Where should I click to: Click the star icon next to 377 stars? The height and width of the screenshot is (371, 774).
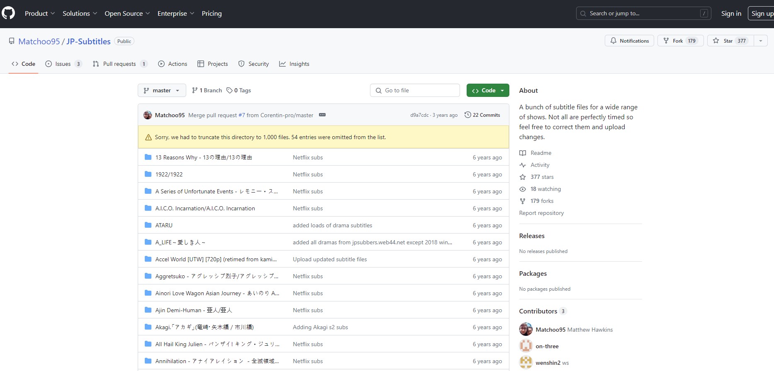[523, 177]
